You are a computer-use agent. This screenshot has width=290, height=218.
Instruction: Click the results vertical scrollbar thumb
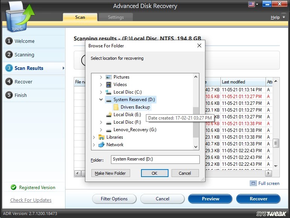pos(276,143)
